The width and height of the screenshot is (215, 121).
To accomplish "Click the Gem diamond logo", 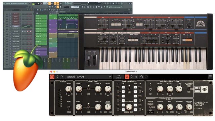I will click(205, 90).
